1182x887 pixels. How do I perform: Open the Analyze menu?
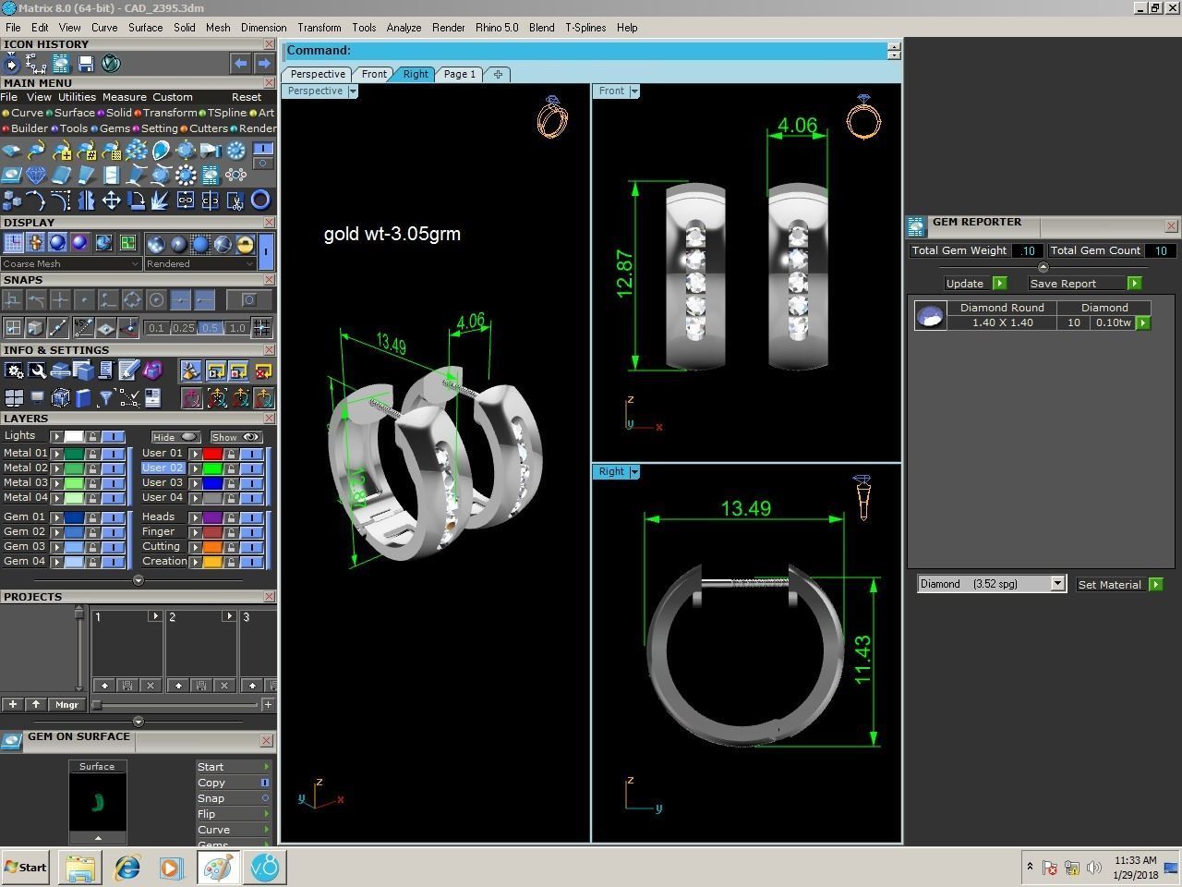pyautogui.click(x=404, y=28)
